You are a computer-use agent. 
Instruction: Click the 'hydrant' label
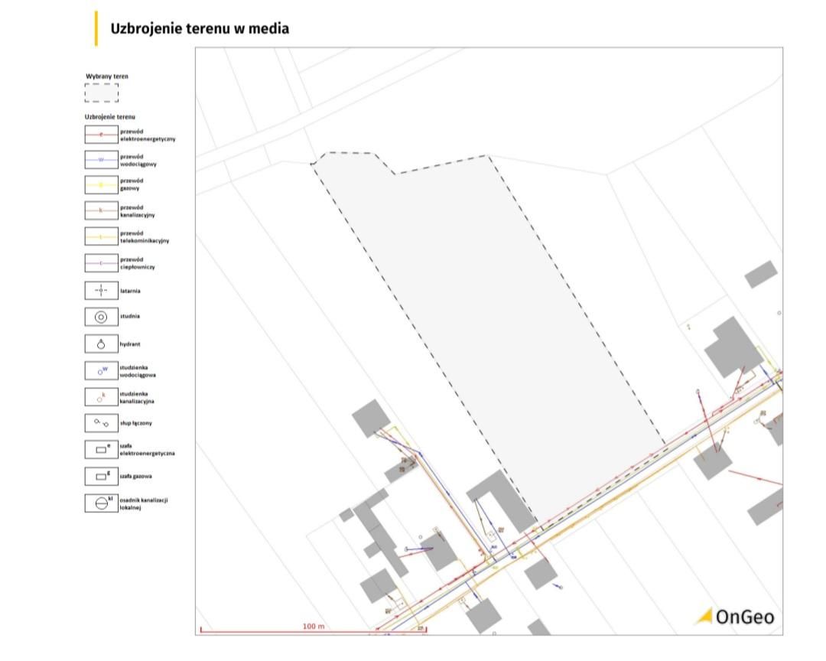pos(129,344)
